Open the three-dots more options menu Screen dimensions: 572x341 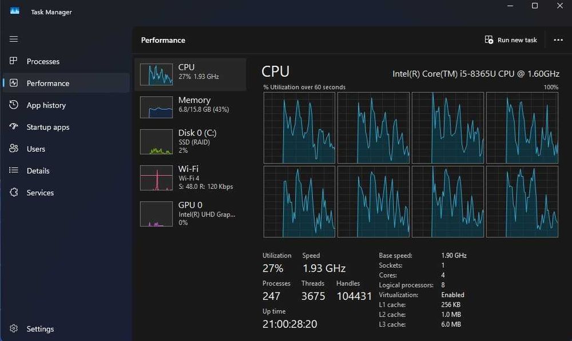(558, 40)
